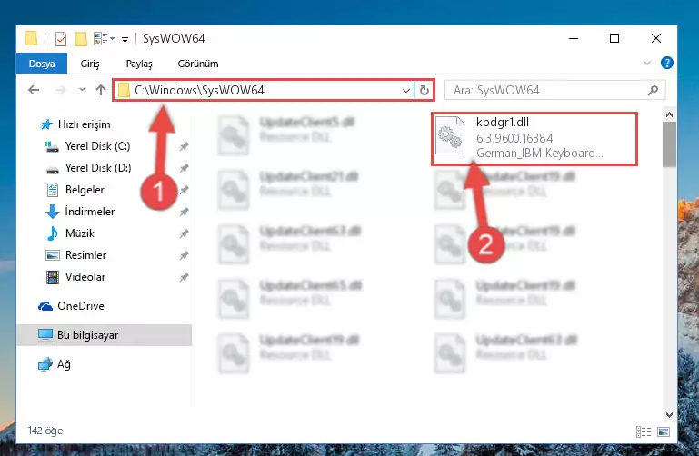Go up one folder level arrow
Viewport: 699px width, 456px height.
[x=101, y=90]
